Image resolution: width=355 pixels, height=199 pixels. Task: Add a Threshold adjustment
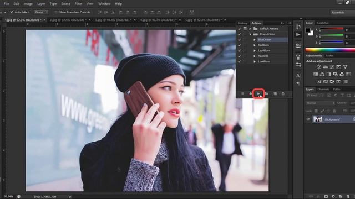coord(332,81)
